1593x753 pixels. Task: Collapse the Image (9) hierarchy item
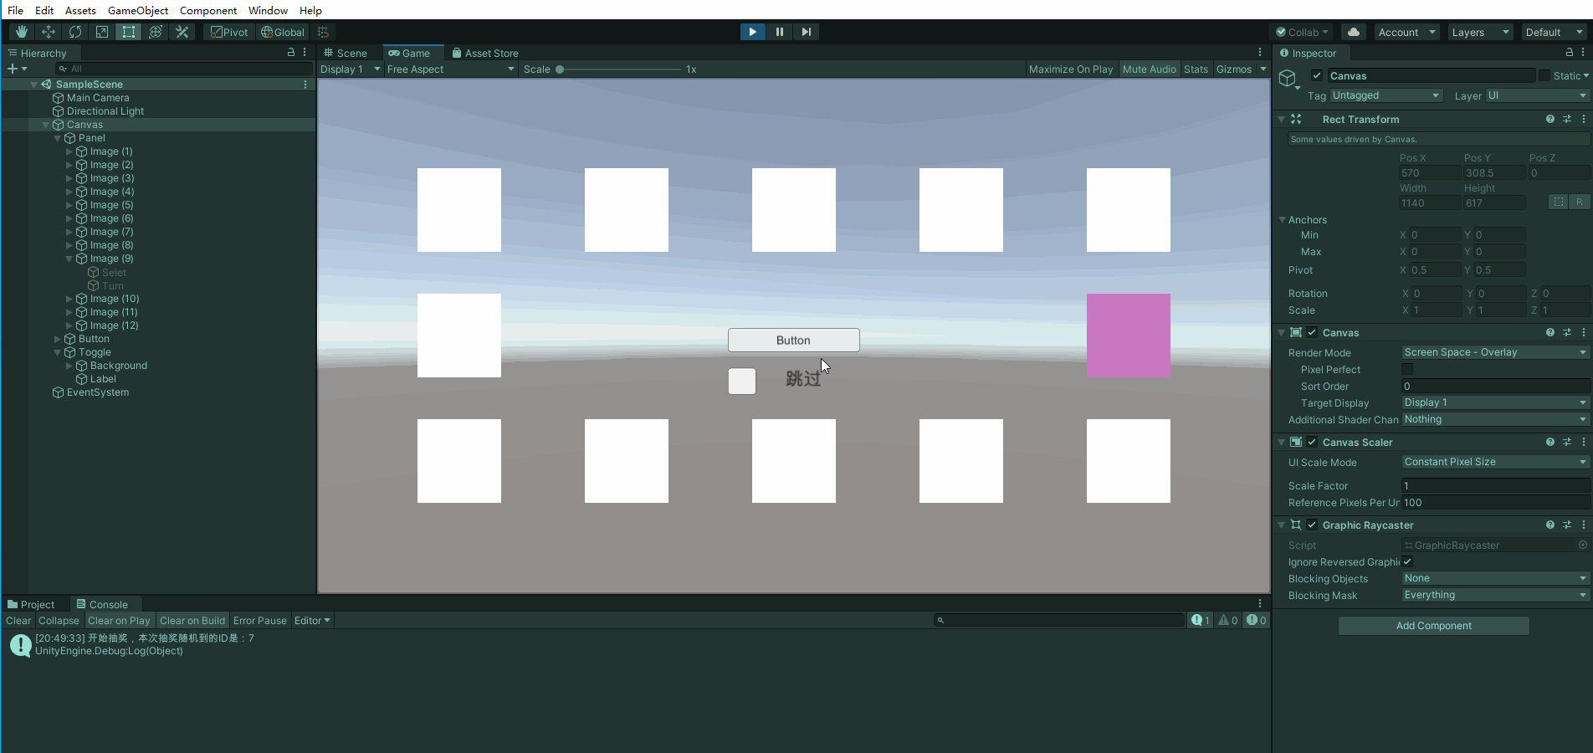click(69, 259)
